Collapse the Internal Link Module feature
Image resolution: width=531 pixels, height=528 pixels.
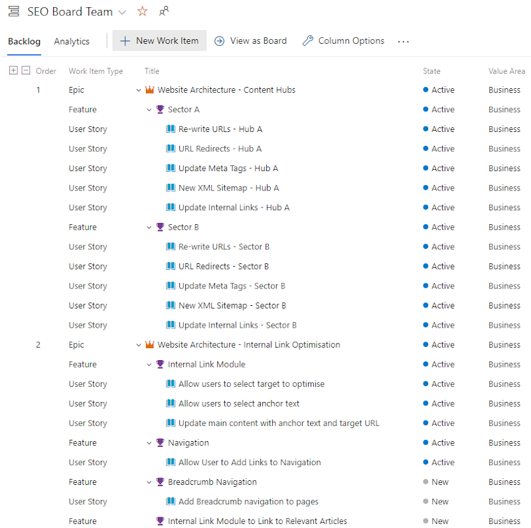tap(149, 365)
